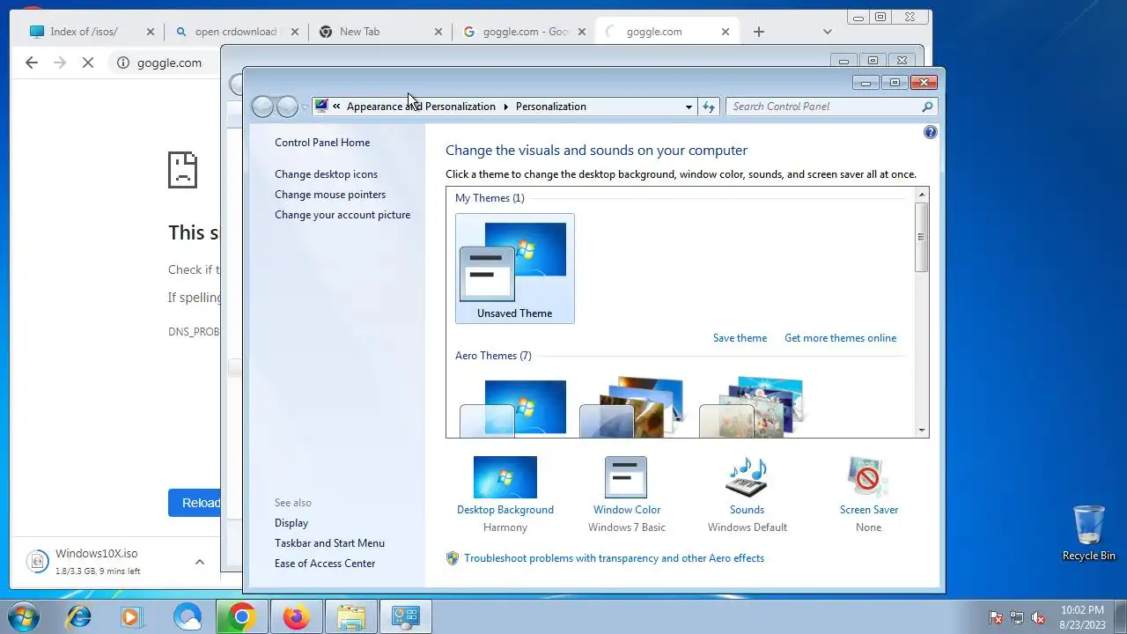Viewport: 1127px width, 634px height.
Task: Click the themes list scroll up arrow
Action: coord(922,195)
